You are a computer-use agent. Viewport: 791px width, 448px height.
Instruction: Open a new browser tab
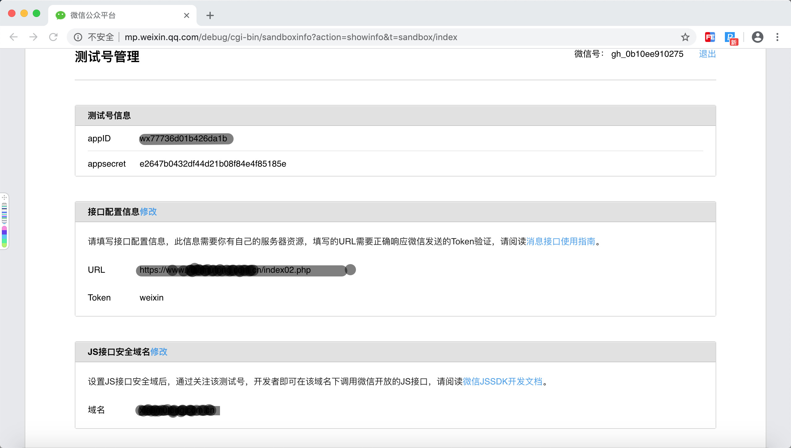[x=210, y=15]
